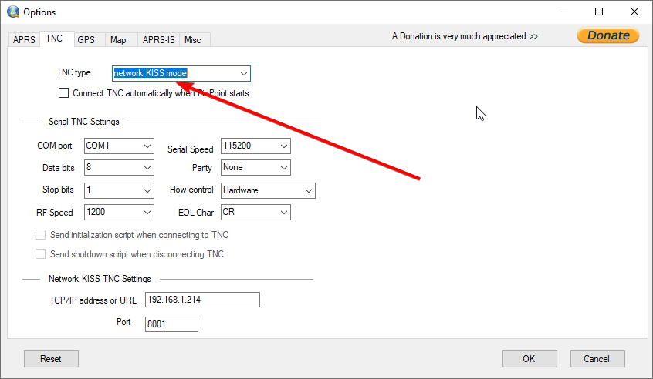The height and width of the screenshot is (379, 653).
Task: Enable Connect TNC automatically checkbox
Action: click(x=64, y=93)
